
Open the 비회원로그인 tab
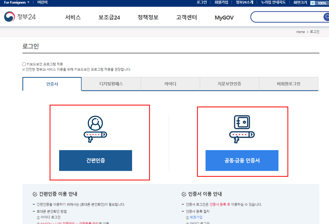pyautogui.click(x=288, y=84)
